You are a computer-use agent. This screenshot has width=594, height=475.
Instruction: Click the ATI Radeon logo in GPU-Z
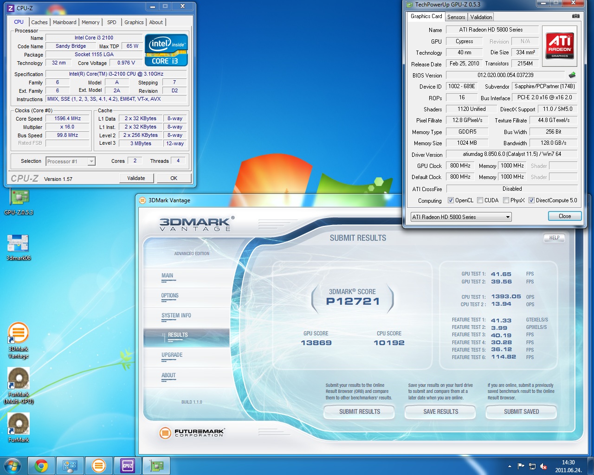tap(560, 46)
